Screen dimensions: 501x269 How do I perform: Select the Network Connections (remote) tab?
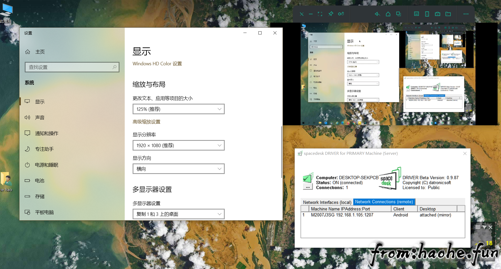[x=384, y=202]
